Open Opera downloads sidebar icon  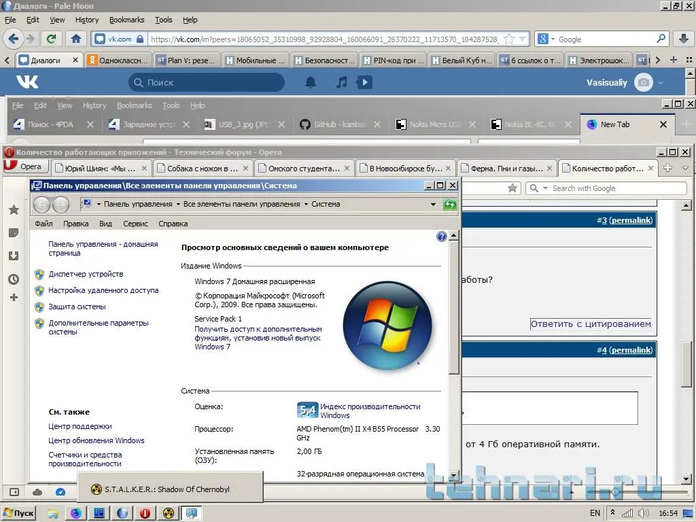pyautogui.click(x=14, y=256)
